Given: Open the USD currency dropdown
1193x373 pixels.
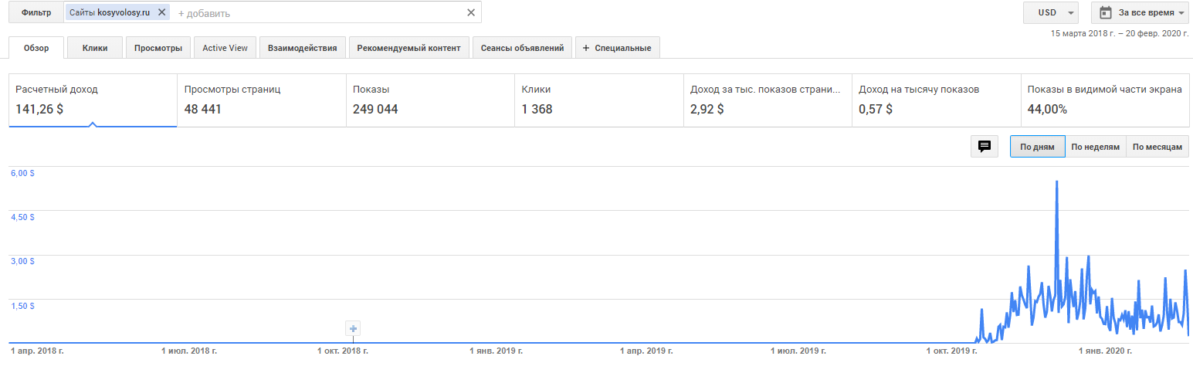Looking at the screenshot, I should (x=1050, y=13).
